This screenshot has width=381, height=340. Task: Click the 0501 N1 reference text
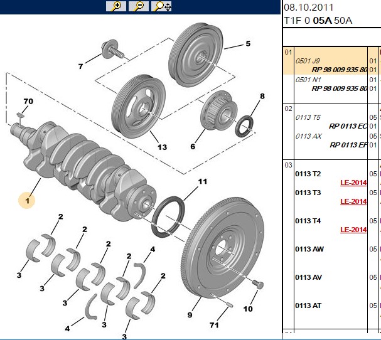(x=308, y=80)
